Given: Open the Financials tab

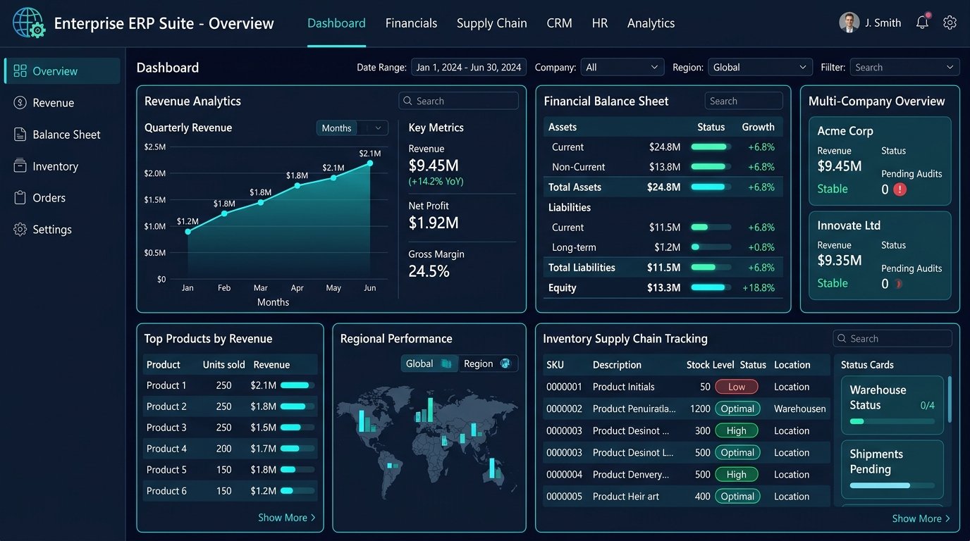Looking at the screenshot, I should 411,23.
